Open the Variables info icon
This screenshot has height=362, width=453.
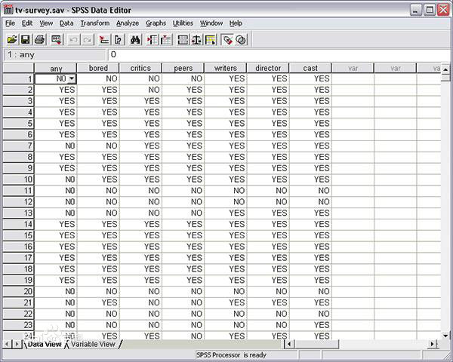119,39
